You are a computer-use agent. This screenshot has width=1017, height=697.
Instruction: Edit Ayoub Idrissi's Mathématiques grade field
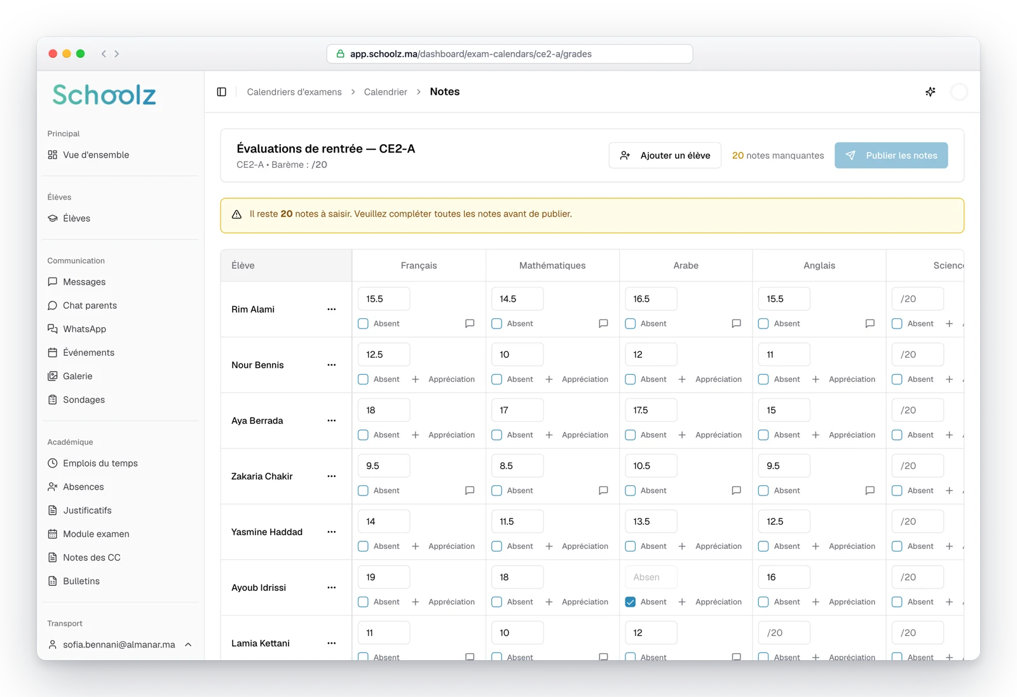pos(517,578)
